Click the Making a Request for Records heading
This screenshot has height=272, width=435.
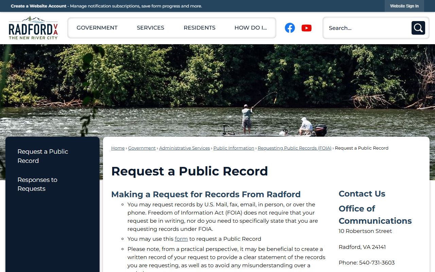tap(206, 194)
